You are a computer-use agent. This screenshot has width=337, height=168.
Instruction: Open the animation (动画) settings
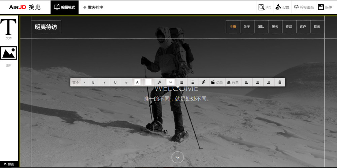click(217, 82)
